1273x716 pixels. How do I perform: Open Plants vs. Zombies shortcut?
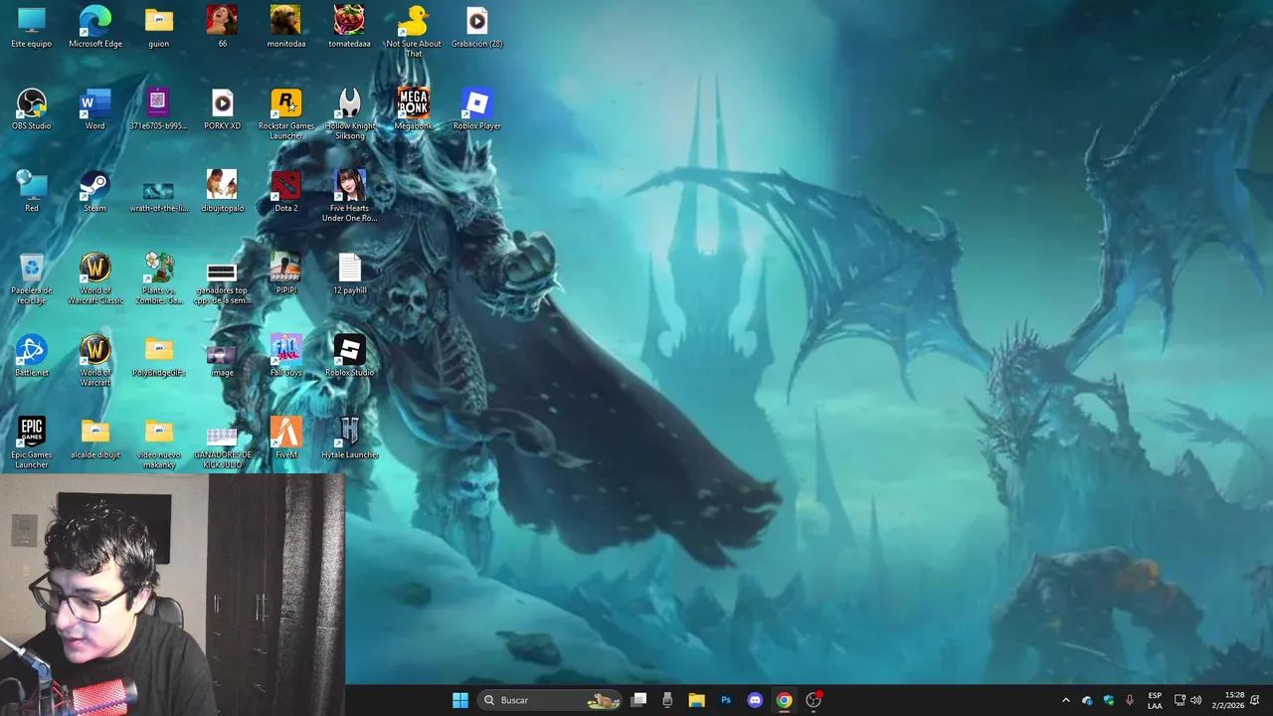pos(159,279)
